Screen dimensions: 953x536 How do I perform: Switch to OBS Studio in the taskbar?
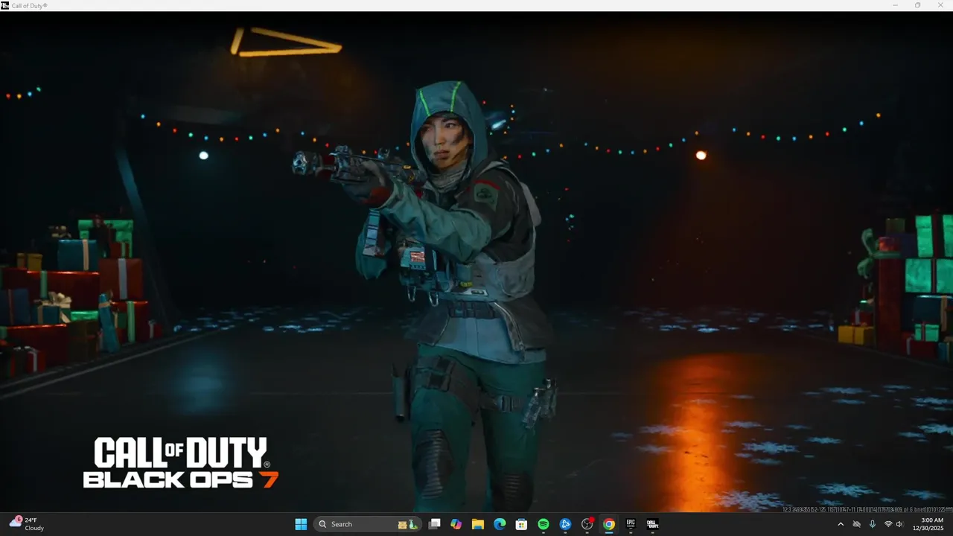(587, 524)
